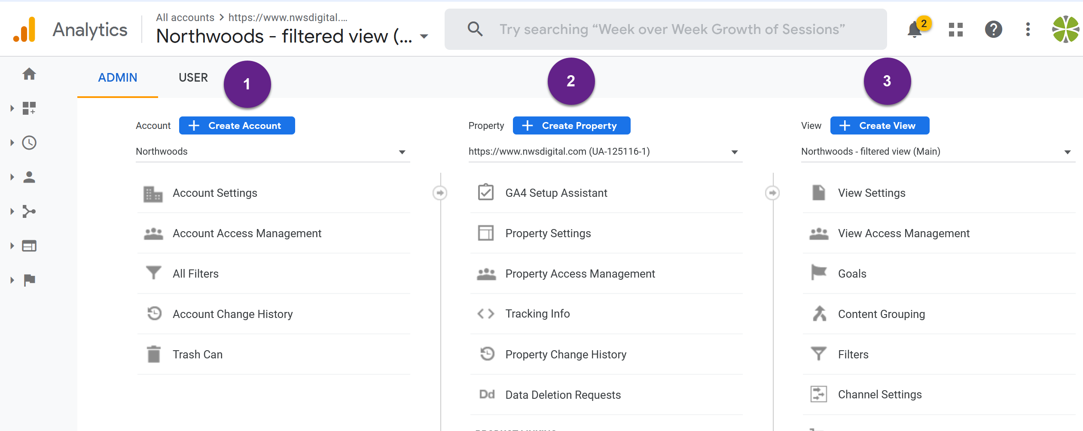Image resolution: width=1083 pixels, height=431 pixels.
Task: Switch to the ADMIN tab
Action: pos(118,78)
